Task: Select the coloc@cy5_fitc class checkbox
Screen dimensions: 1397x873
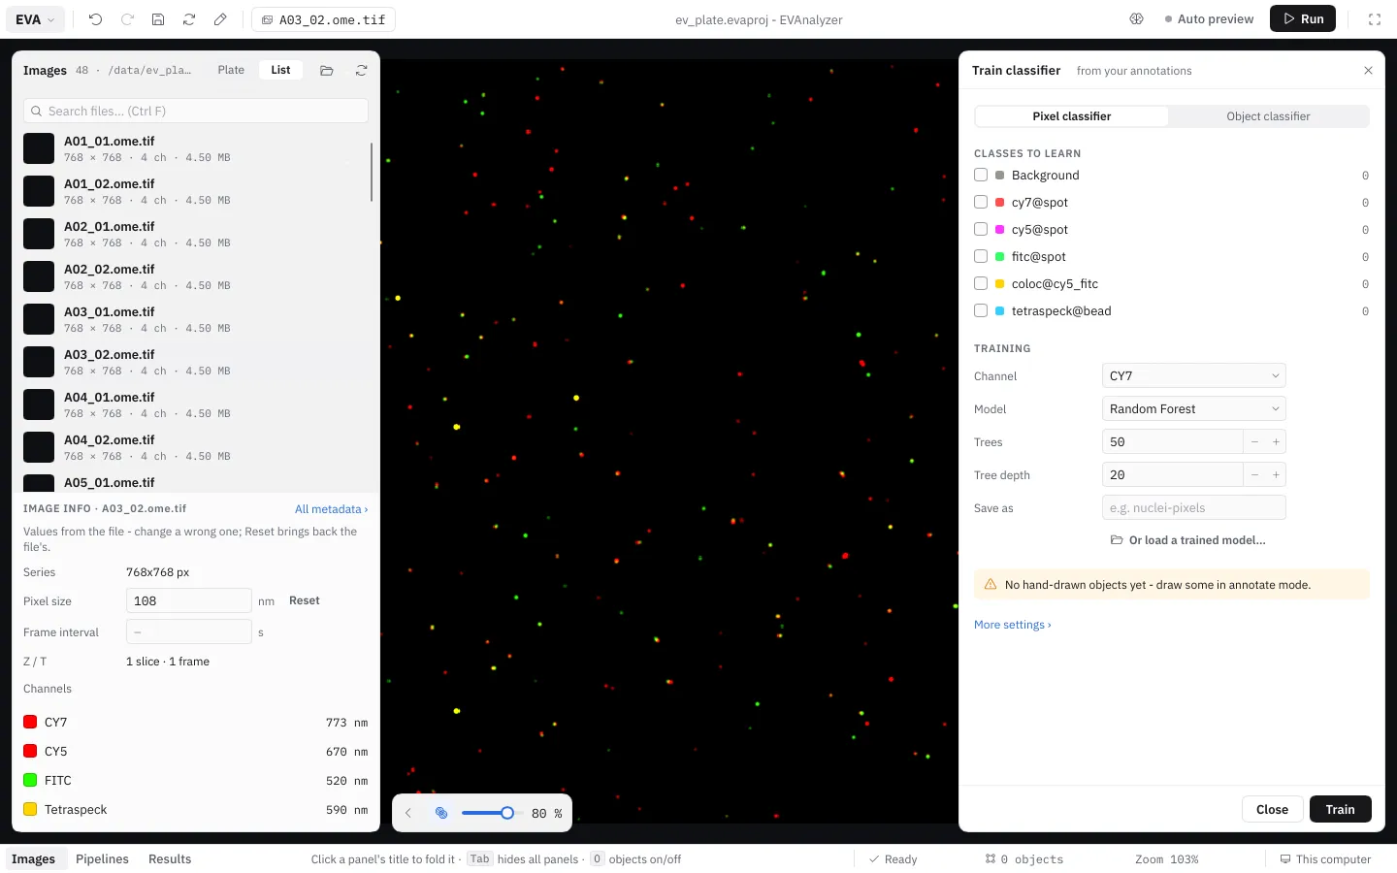Action: pyautogui.click(x=981, y=284)
